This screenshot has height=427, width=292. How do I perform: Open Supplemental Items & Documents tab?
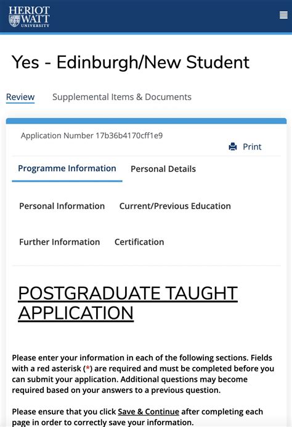pyautogui.click(x=122, y=97)
